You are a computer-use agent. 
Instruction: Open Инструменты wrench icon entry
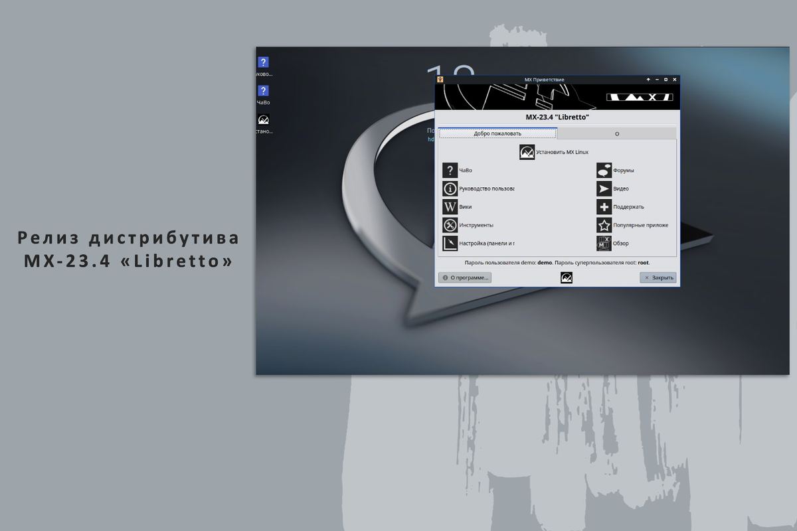click(468, 225)
